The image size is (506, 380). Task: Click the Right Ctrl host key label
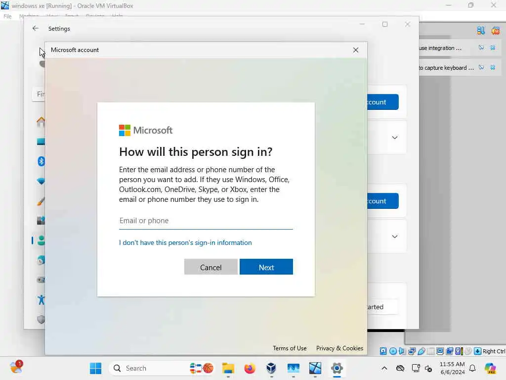[494, 351]
